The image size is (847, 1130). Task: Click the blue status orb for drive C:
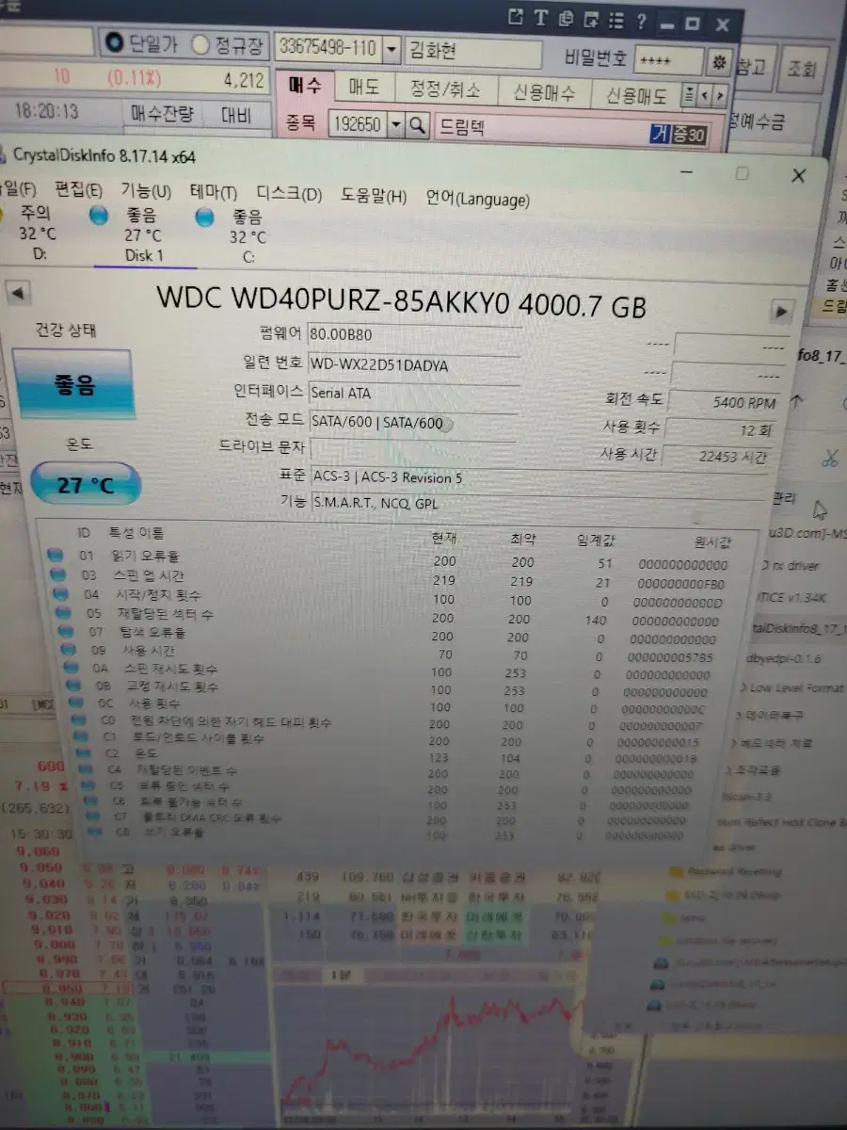[x=204, y=218]
